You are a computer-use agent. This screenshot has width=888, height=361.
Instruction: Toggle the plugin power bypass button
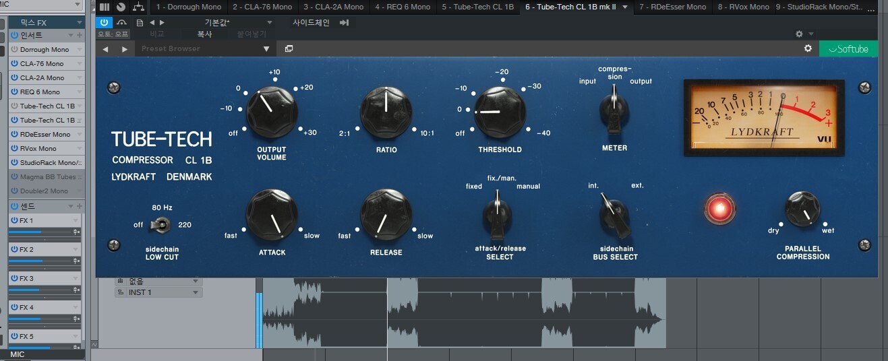(105, 22)
